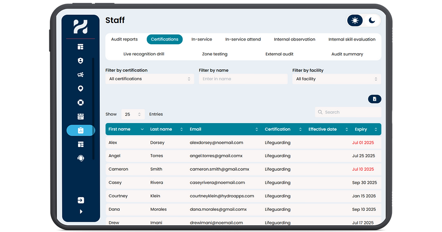442x232 pixels.
Task: Open the All facility dropdown
Action: pos(336,79)
